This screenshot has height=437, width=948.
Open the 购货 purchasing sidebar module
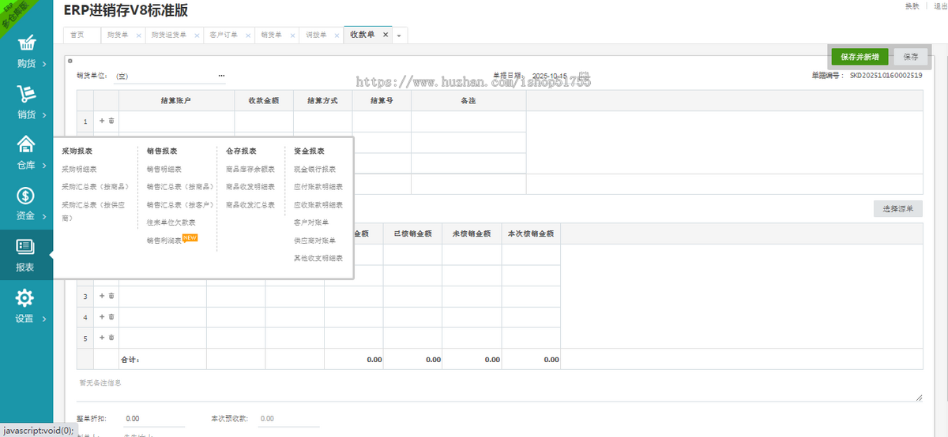coord(26,51)
